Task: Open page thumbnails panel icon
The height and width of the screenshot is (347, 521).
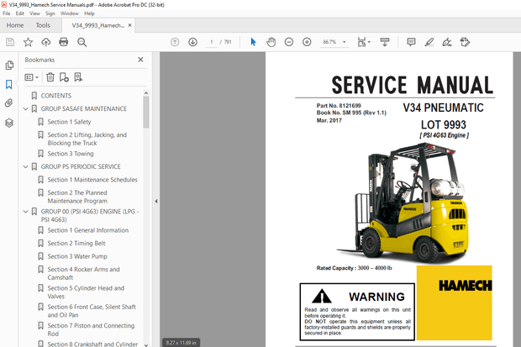Action: pos(9,66)
